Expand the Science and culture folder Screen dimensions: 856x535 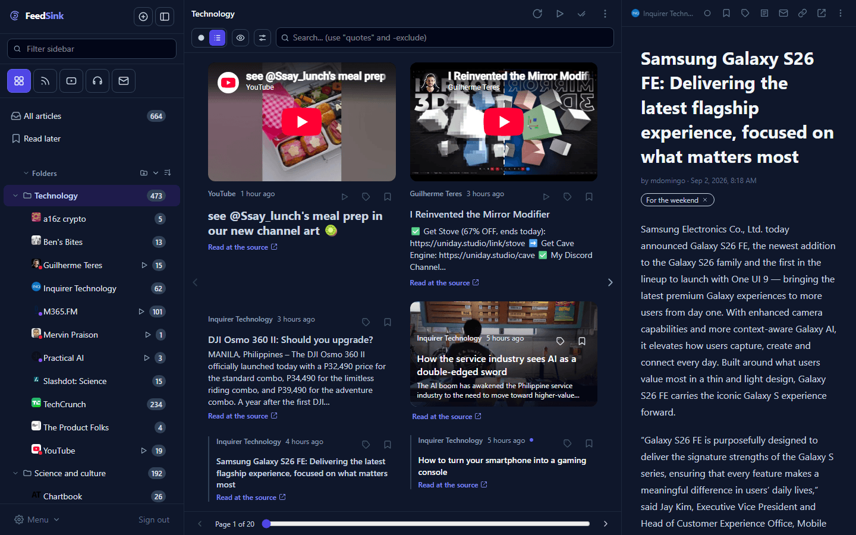point(15,473)
